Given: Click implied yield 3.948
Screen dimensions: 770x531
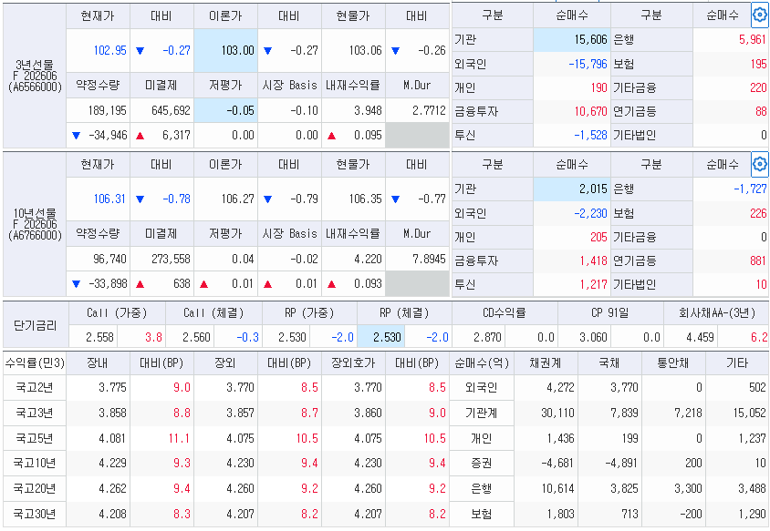Looking at the screenshot, I should [368, 111].
